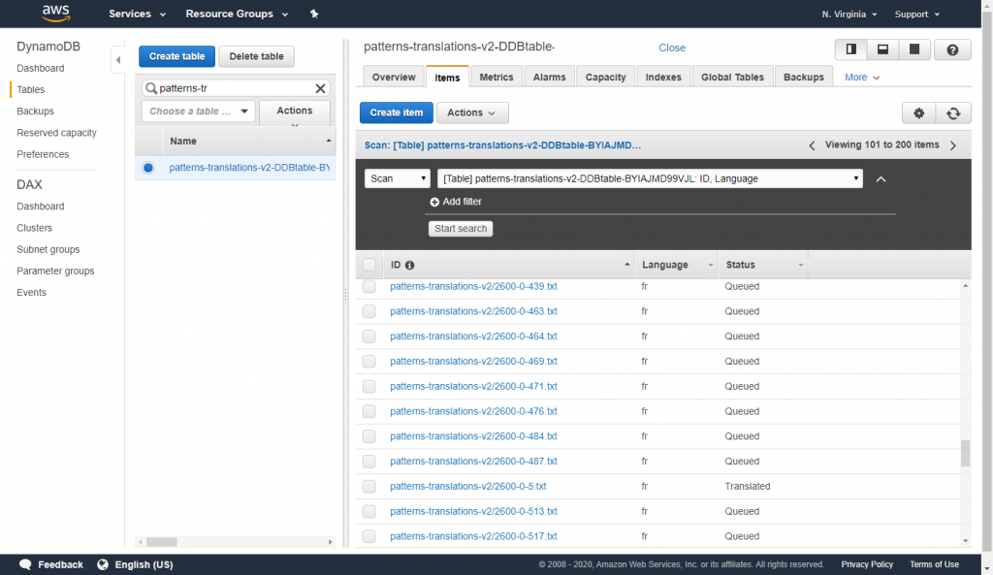Open the Actions dropdown above items
The image size is (993, 575).
click(x=472, y=112)
